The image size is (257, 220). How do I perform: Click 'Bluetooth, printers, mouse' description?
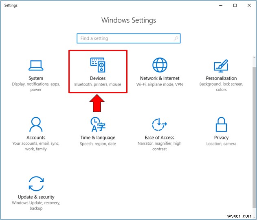(x=98, y=84)
